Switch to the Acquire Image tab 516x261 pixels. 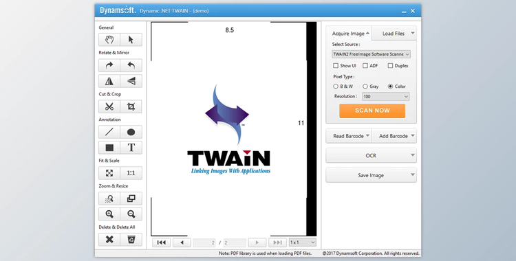tap(349, 33)
